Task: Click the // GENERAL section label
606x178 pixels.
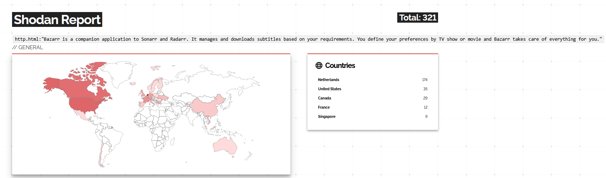Action: click(28, 47)
